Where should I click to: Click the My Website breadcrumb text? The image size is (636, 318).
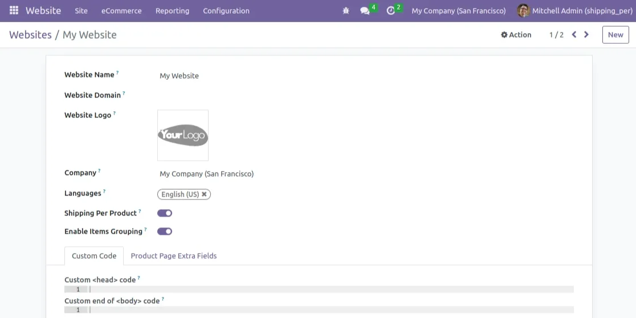click(89, 35)
